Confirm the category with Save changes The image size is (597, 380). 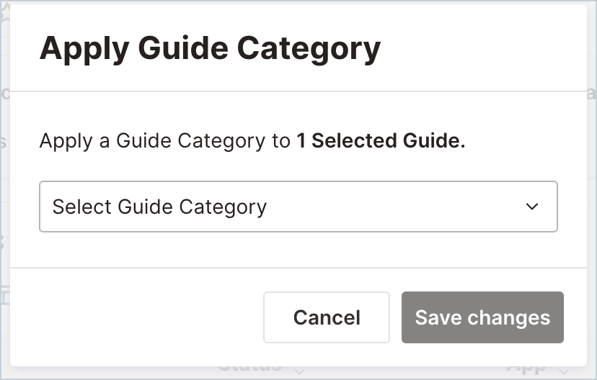pyautogui.click(x=482, y=317)
